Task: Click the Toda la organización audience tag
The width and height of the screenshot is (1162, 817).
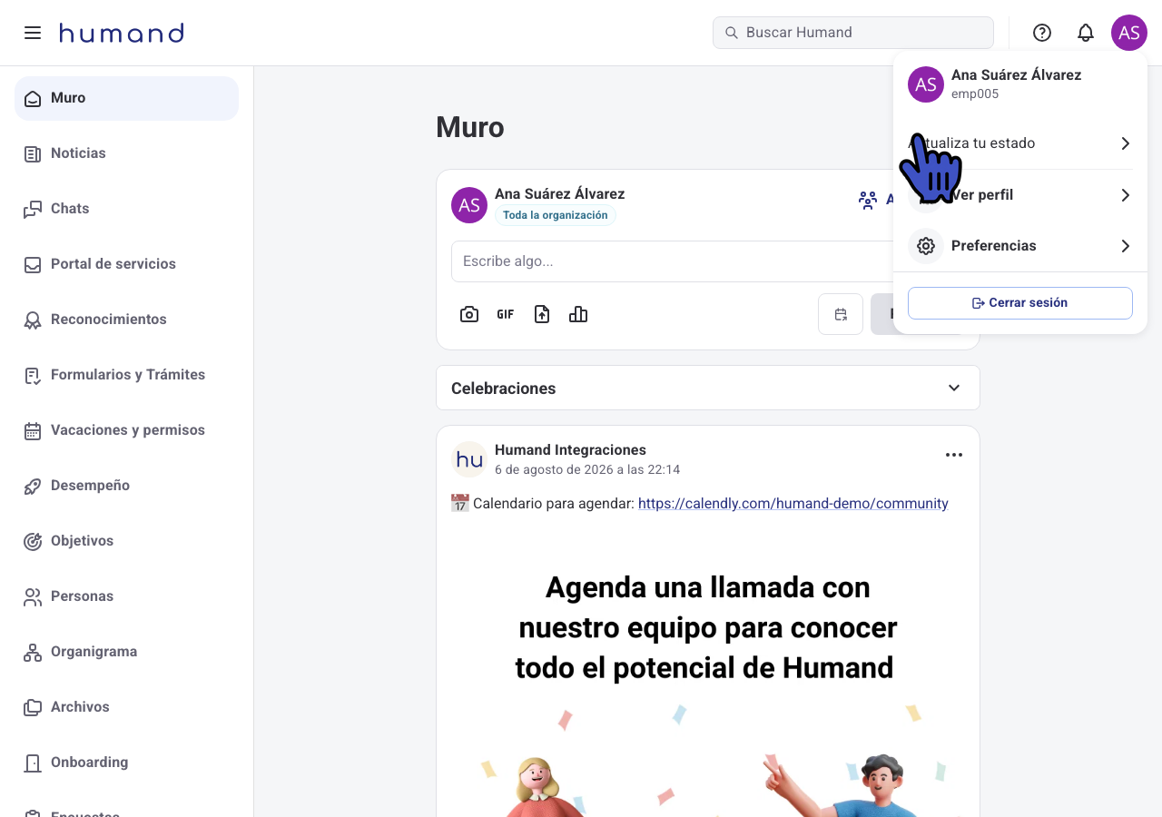Action: coord(556,215)
